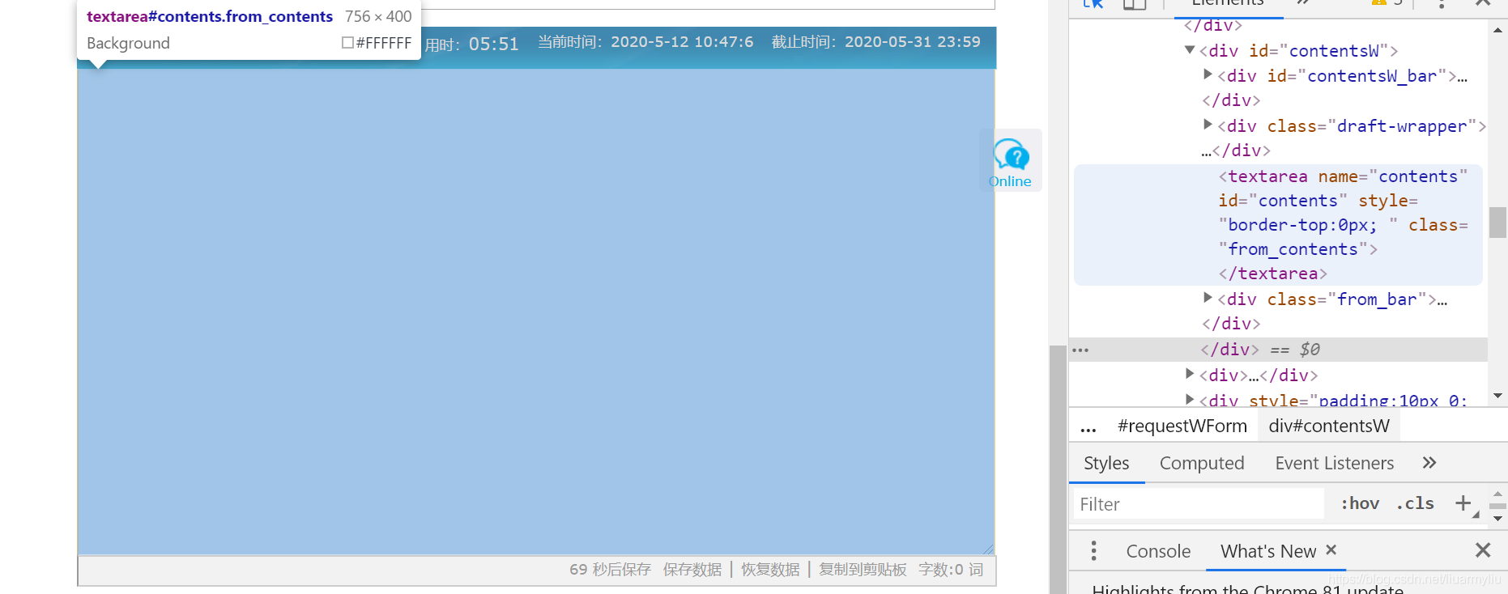This screenshot has width=1508, height=594.
Task: Click inside the highlighted contents textarea
Action: (x=536, y=311)
